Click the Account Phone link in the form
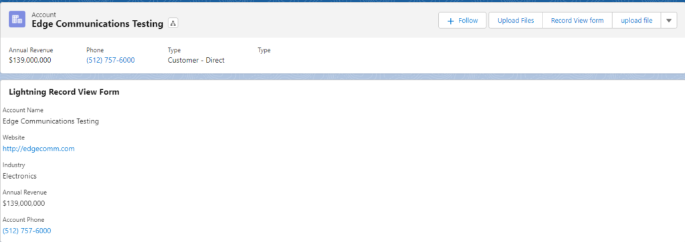Screen dimensions: 685x242 coord(27,231)
